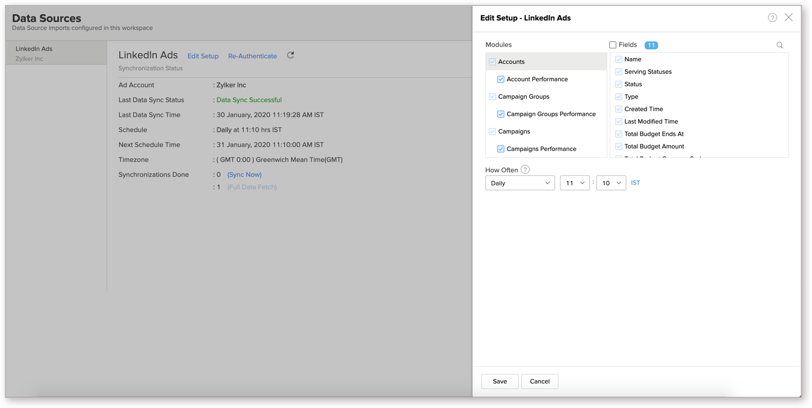Select LinkedIn Ads data source in sidebar
Image resolution: width=812 pixels, height=408 pixels.
[x=56, y=53]
